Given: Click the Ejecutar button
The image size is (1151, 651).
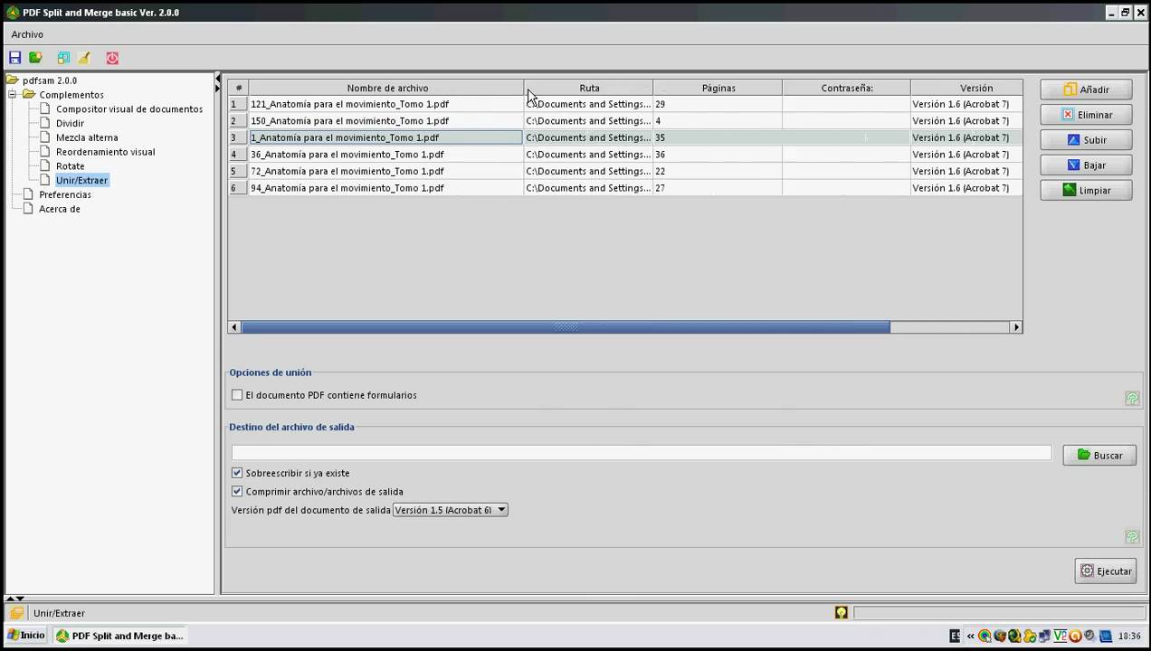Looking at the screenshot, I should pyautogui.click(x=1106, y=571).
